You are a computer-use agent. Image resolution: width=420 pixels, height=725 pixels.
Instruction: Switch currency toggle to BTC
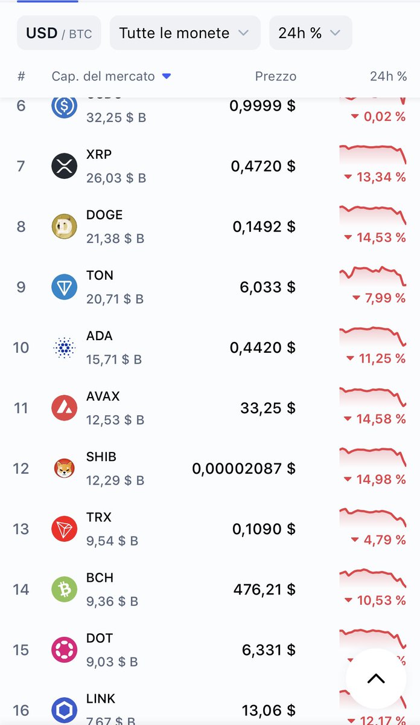(x=80, y=34)
